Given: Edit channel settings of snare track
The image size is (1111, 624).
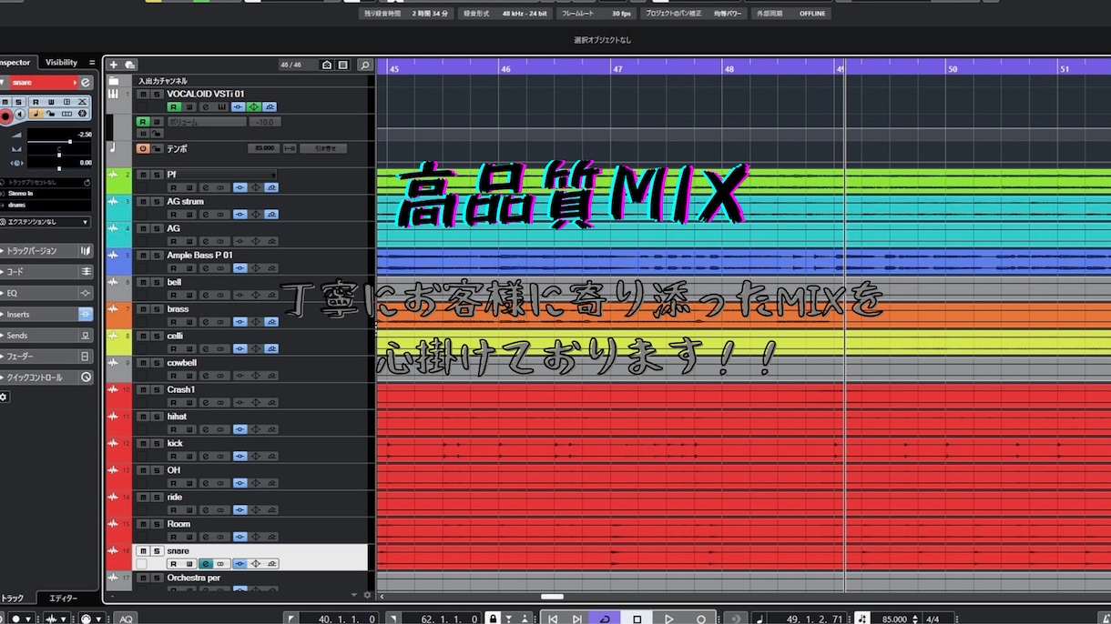Looking at the screenshot, I should 206,564.
